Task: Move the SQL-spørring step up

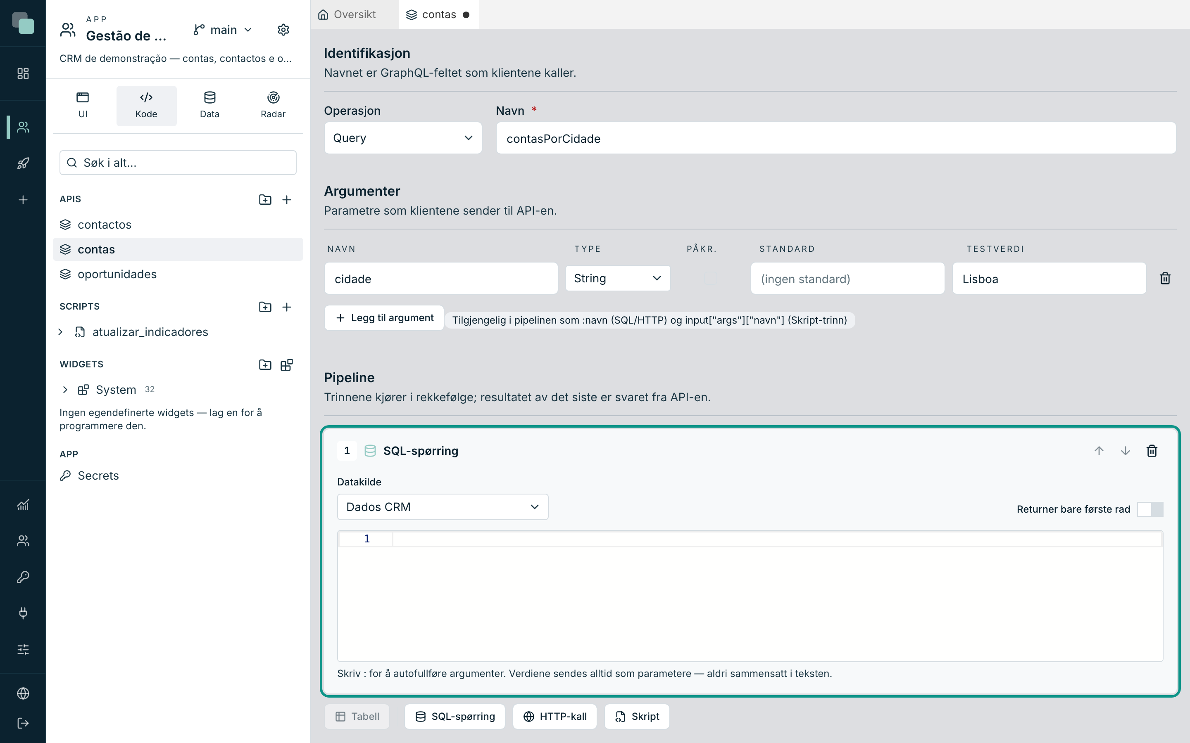Action: pyautogui.click(x=1099, y=451)
